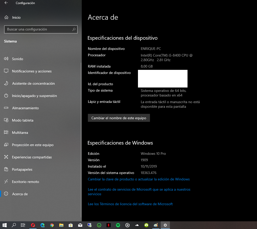Click the Escritorio remoto icon

(x=6, y=182)
